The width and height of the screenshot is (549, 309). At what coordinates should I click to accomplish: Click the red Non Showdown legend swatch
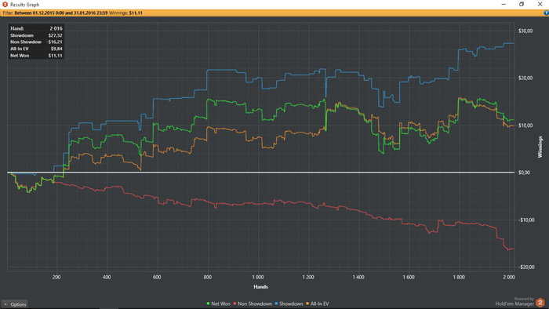pos(235,304)
